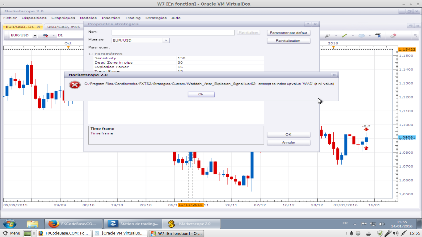Select the green trend line tool
This screenshot has width=422, height=237.
pyautogui.click(x=344, y=35)
